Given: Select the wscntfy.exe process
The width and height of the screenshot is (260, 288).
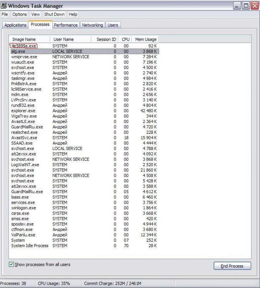Looking at the screenshot, I should click(84, 73).
